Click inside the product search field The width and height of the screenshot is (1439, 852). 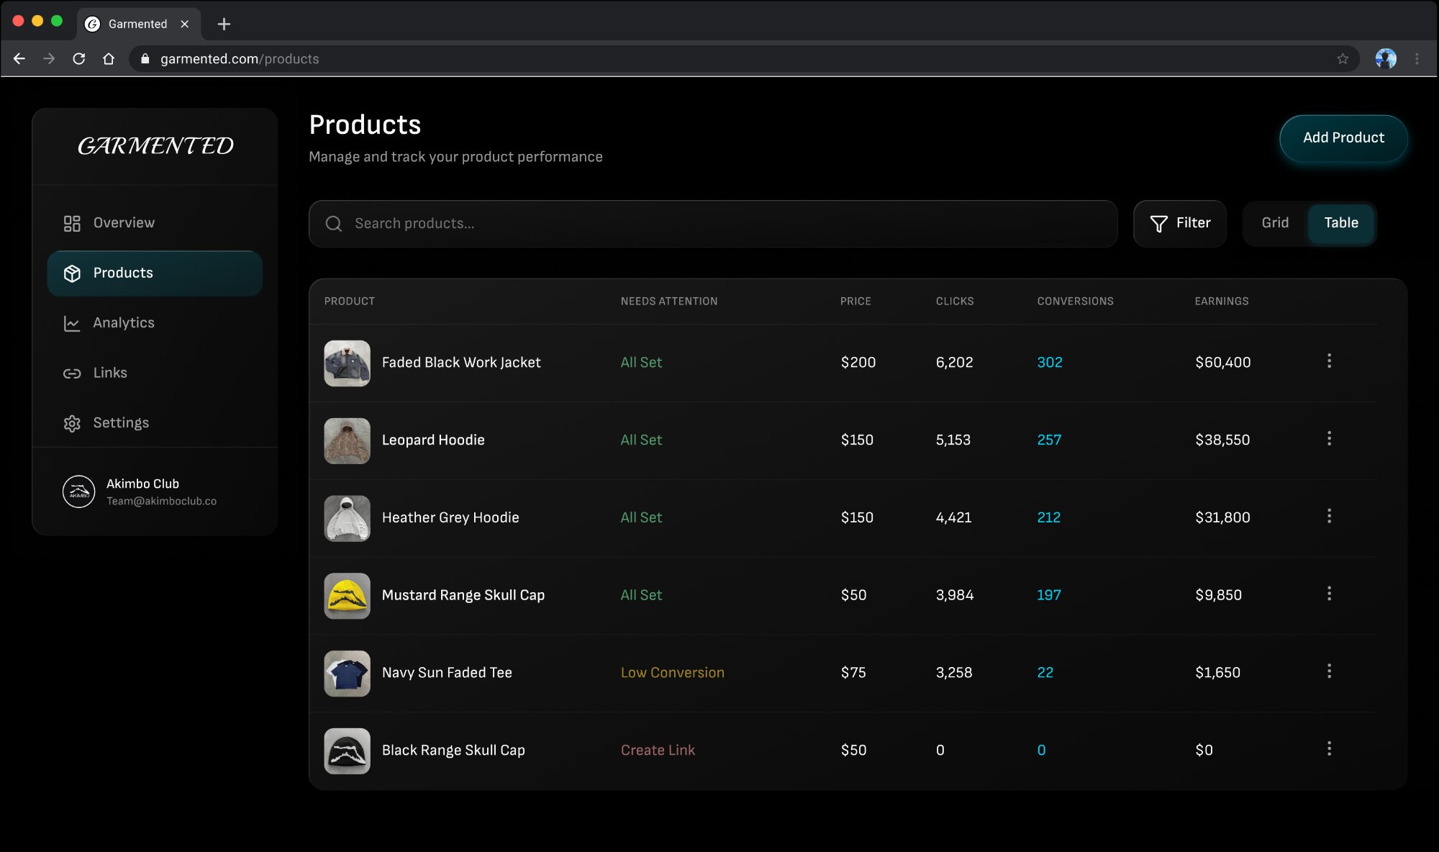648,223
